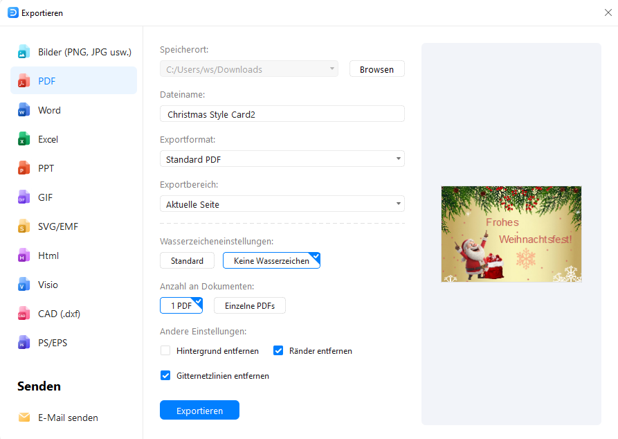This screenshot has width=618, height=439.
Task: Select the Excel export format icon
Action: point(25,139)
